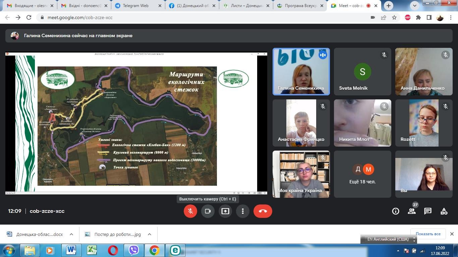
Task: Leave the call with red hang-up button
Action: [263, 211]
